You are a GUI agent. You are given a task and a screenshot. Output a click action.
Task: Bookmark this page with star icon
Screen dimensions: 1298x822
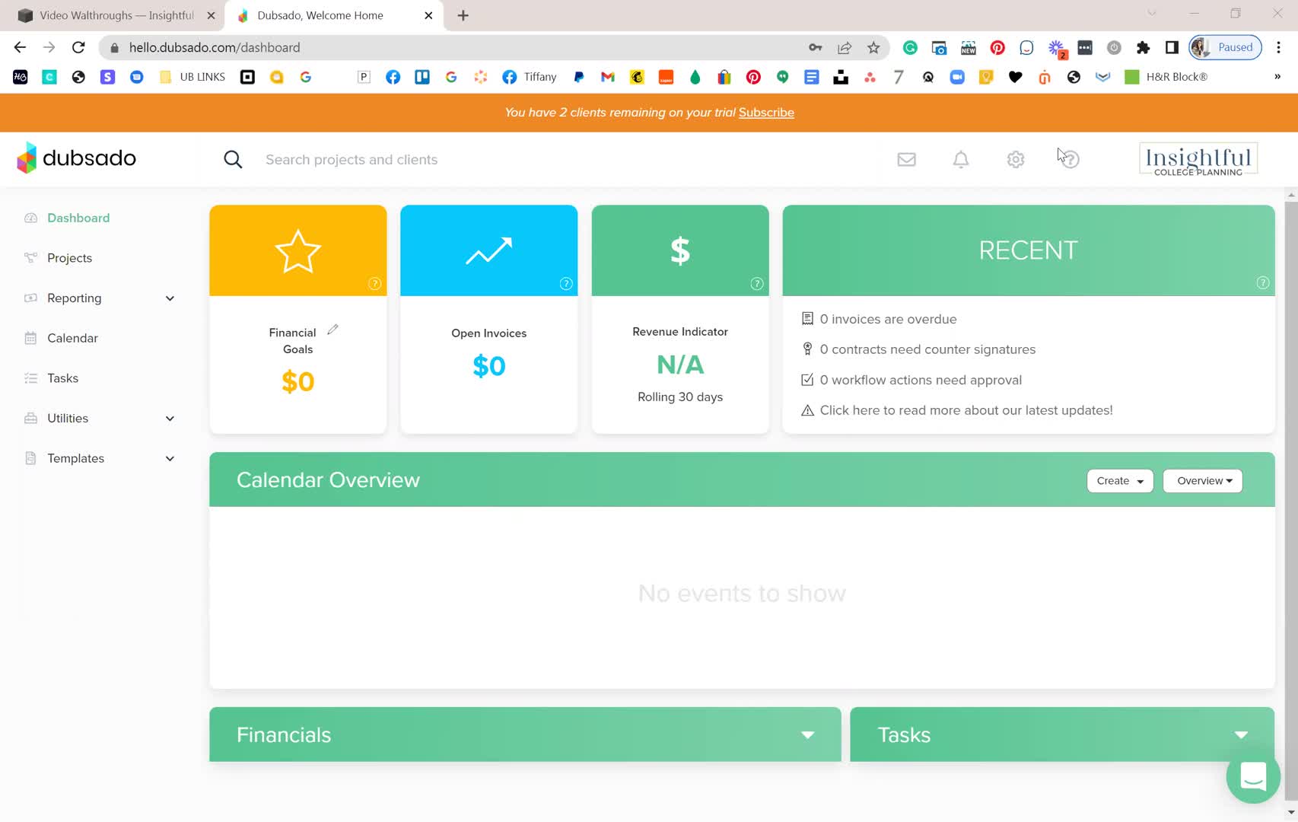click(x=873, y=47)
